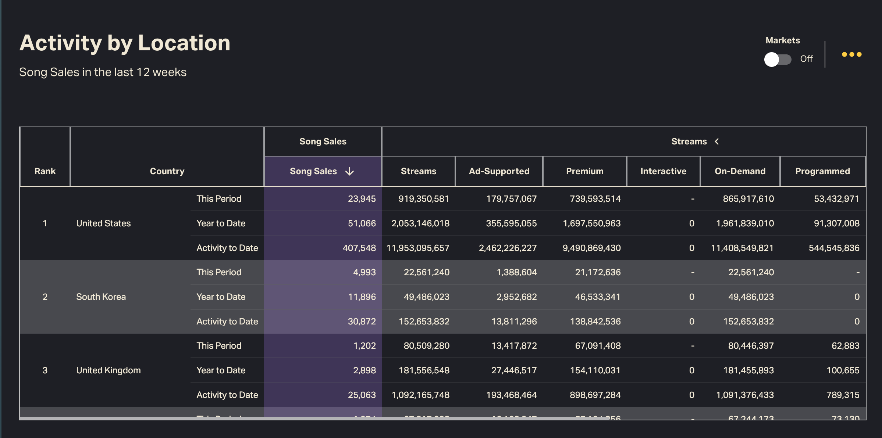This screenshot has height=438, width=882.
Task: Toggle the Markets switch on
Action: (x=778, y=59)
